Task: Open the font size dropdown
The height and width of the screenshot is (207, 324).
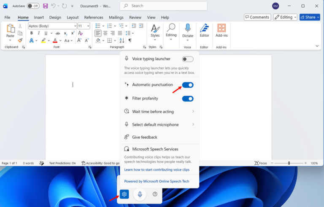Action: [88, 26]
